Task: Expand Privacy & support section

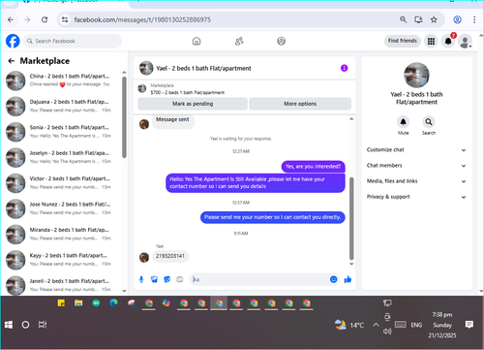Action: tap(416, 197)
